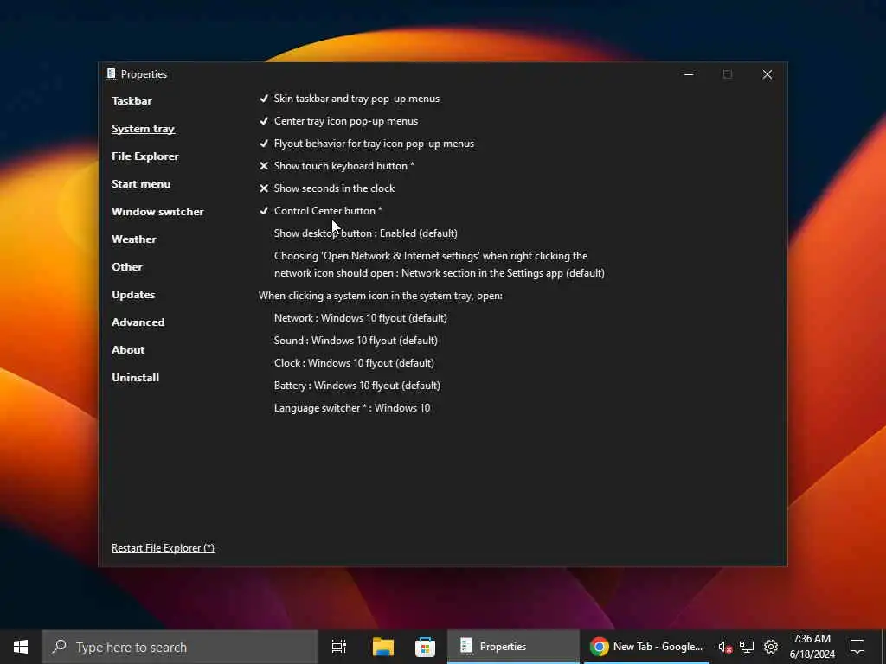The width and height of the screenshot is (886, 664).
Task: Minimize the Properties window
Action: coord(688,74)
